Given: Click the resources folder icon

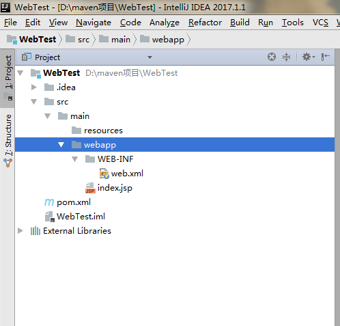Looking at the screenshot, I should (76, 131).
